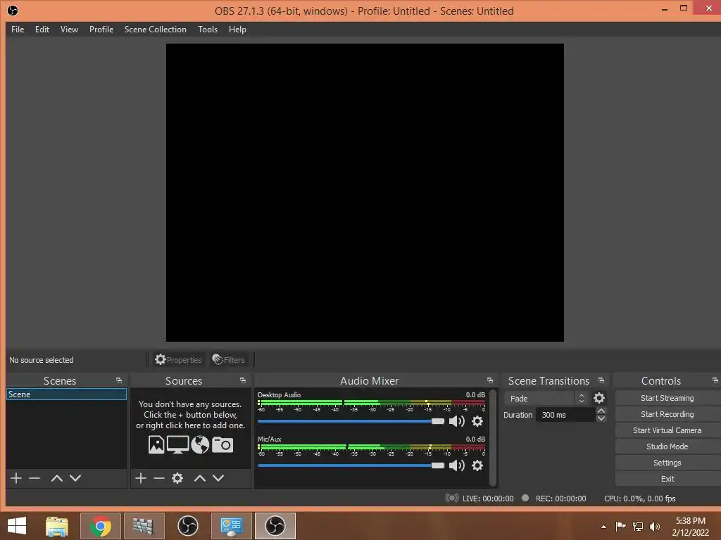Remove source using minus icon in Sources
Image resolution: width=721 pixels, height=540 pixels.
[159, 478]
